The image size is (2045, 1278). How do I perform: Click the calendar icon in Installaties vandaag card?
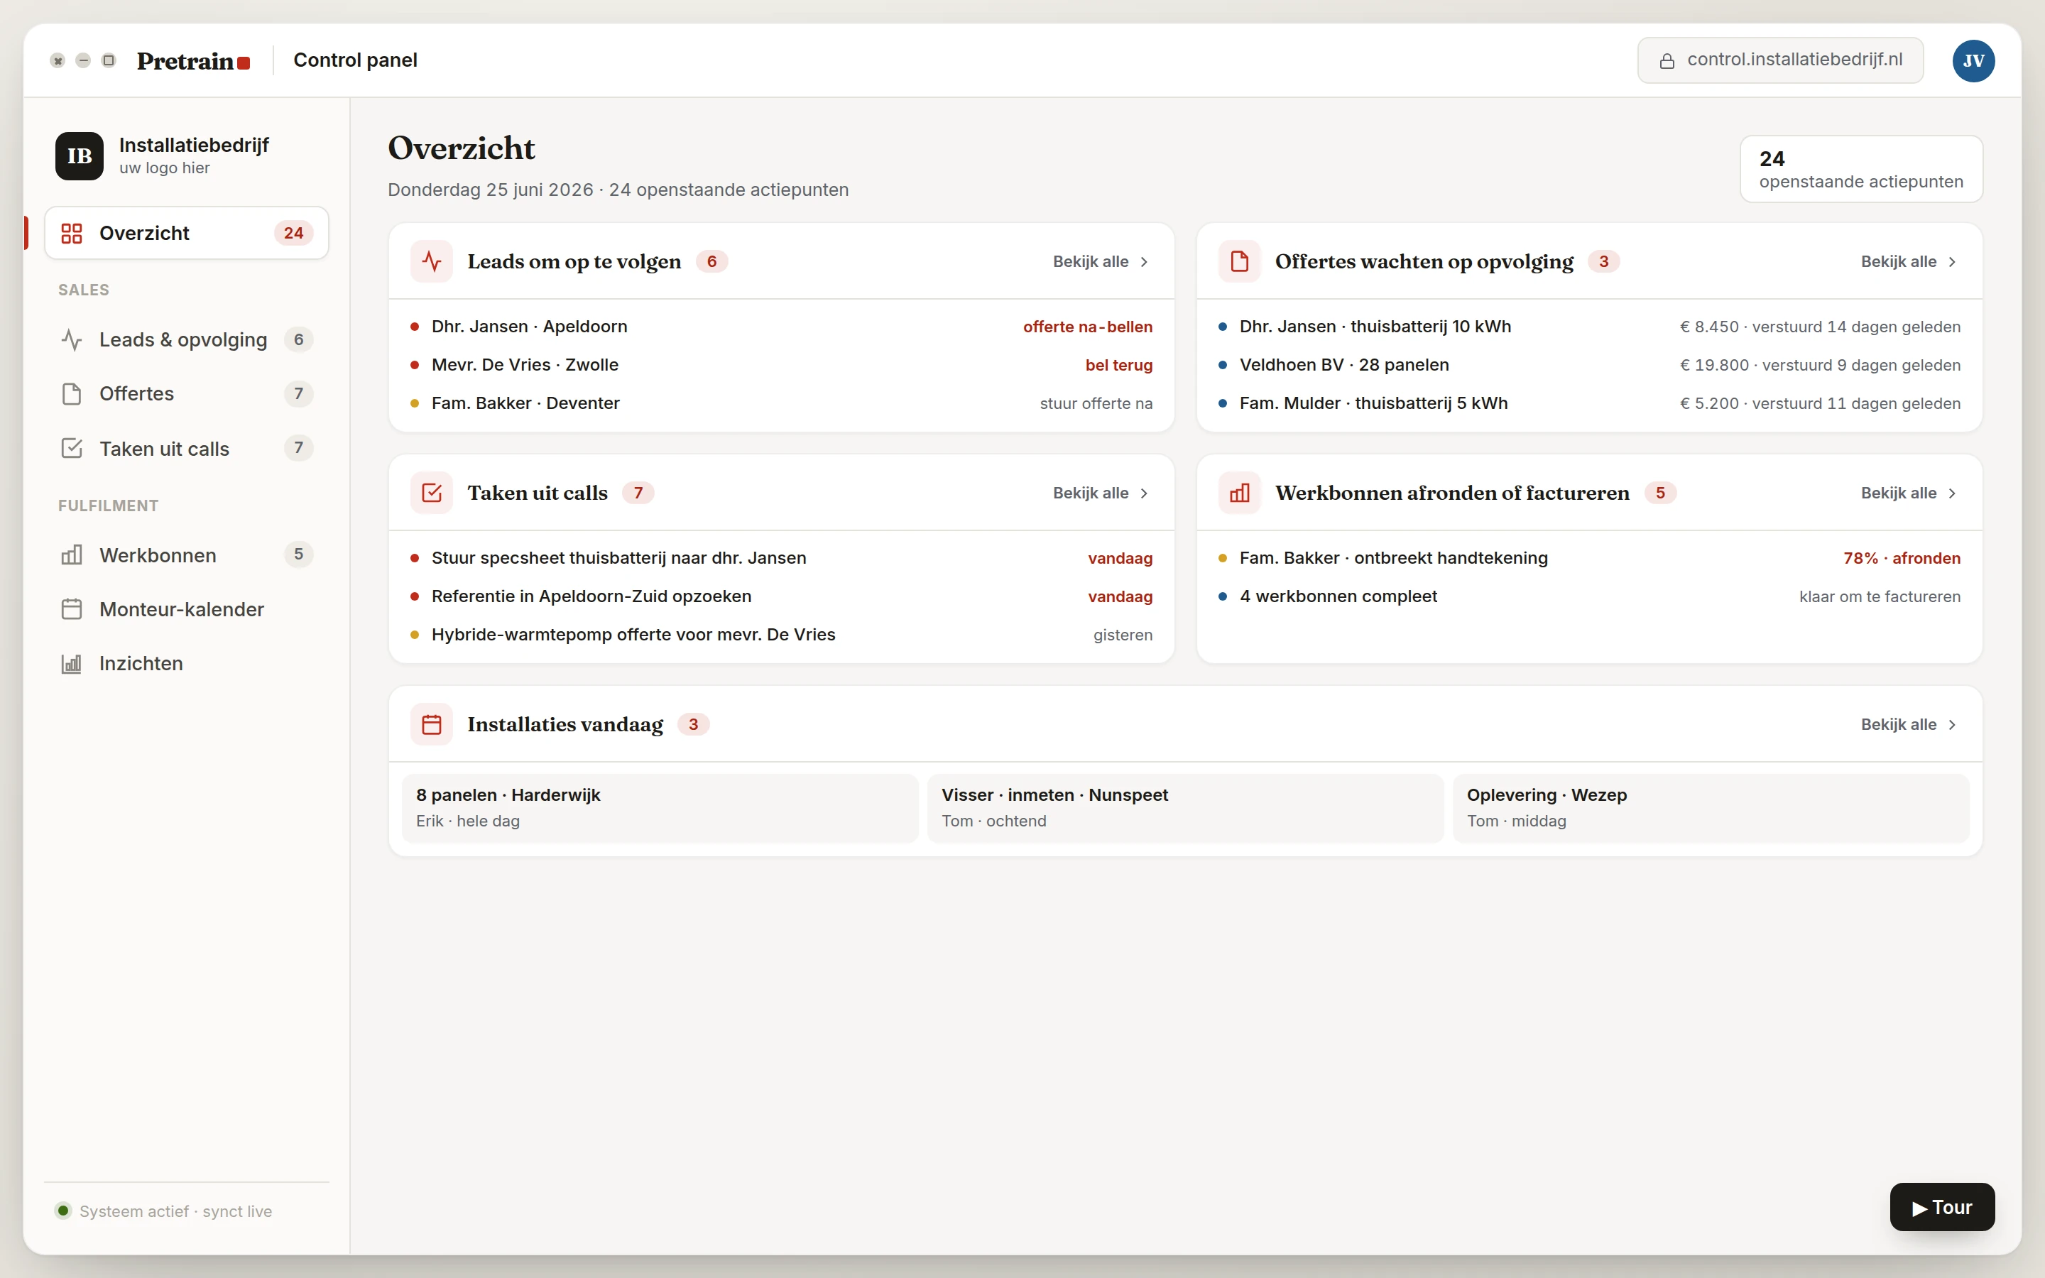point(432,724)
